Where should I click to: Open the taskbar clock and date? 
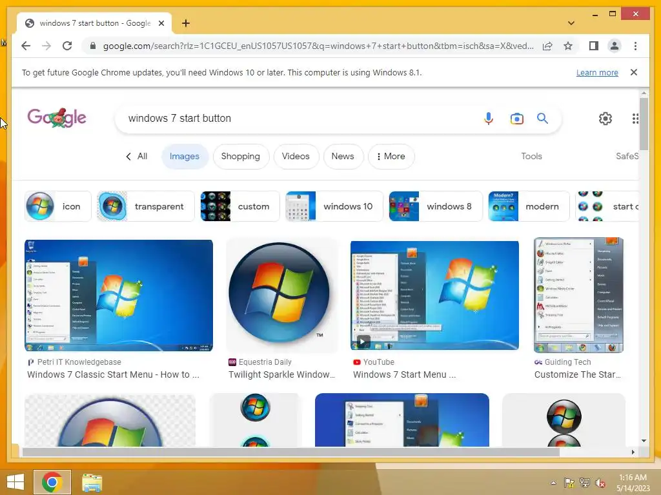[x=633, y=483]
